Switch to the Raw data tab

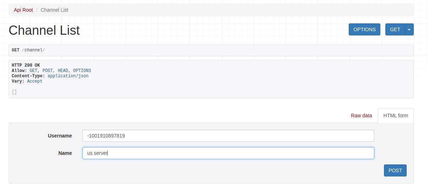pyautogui.click(x=361, y=116)
